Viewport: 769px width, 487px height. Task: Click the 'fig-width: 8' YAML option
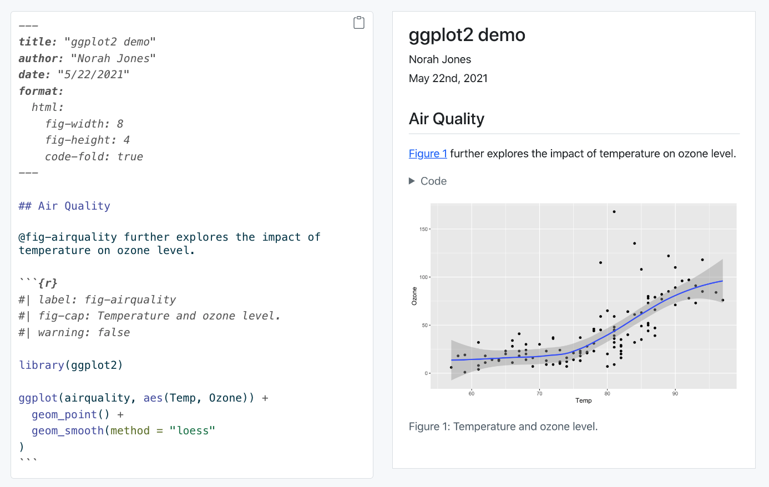(x=84, y=124)
